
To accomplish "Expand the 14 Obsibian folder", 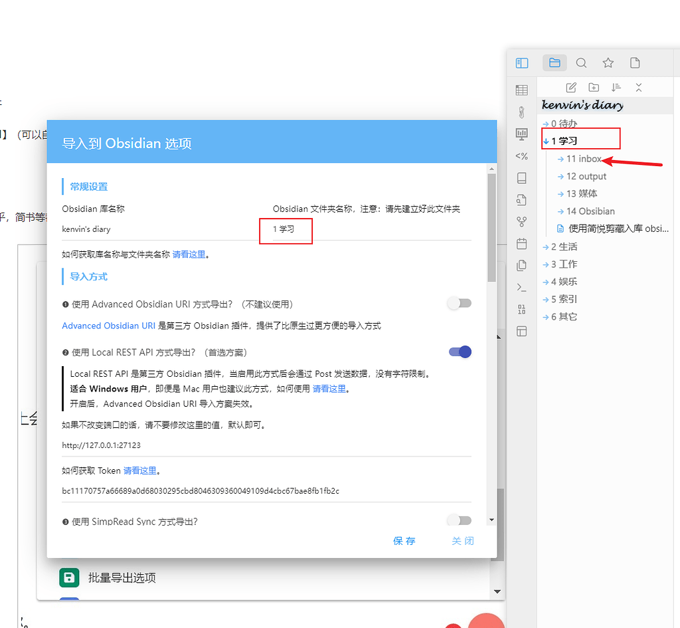I will tap(586, 211).
